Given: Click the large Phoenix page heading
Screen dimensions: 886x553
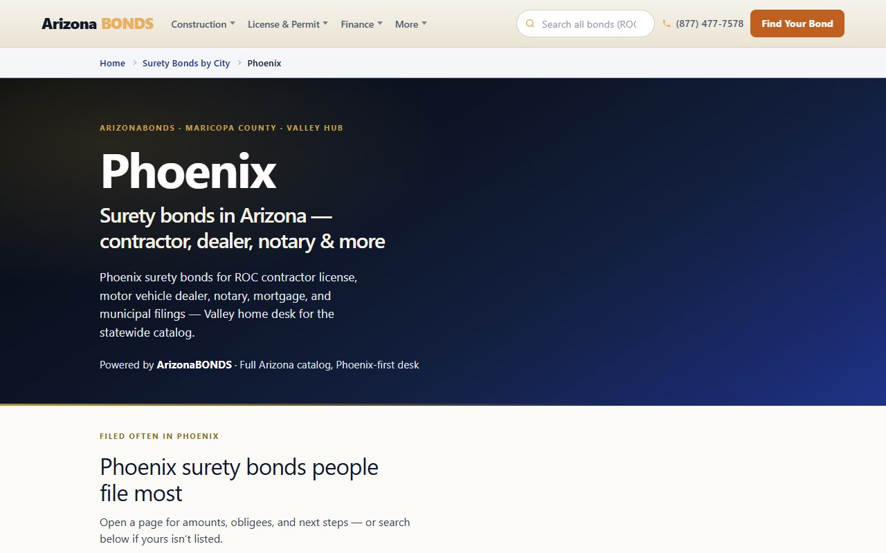Looking at the screenshot, I should tap(188, 171).
